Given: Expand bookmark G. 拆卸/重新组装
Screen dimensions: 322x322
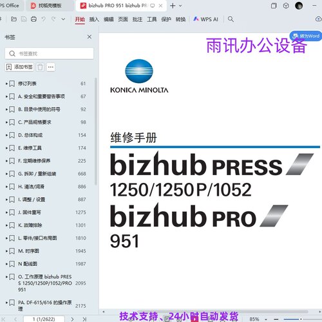Looking at the screenshot, I should 6,174.
